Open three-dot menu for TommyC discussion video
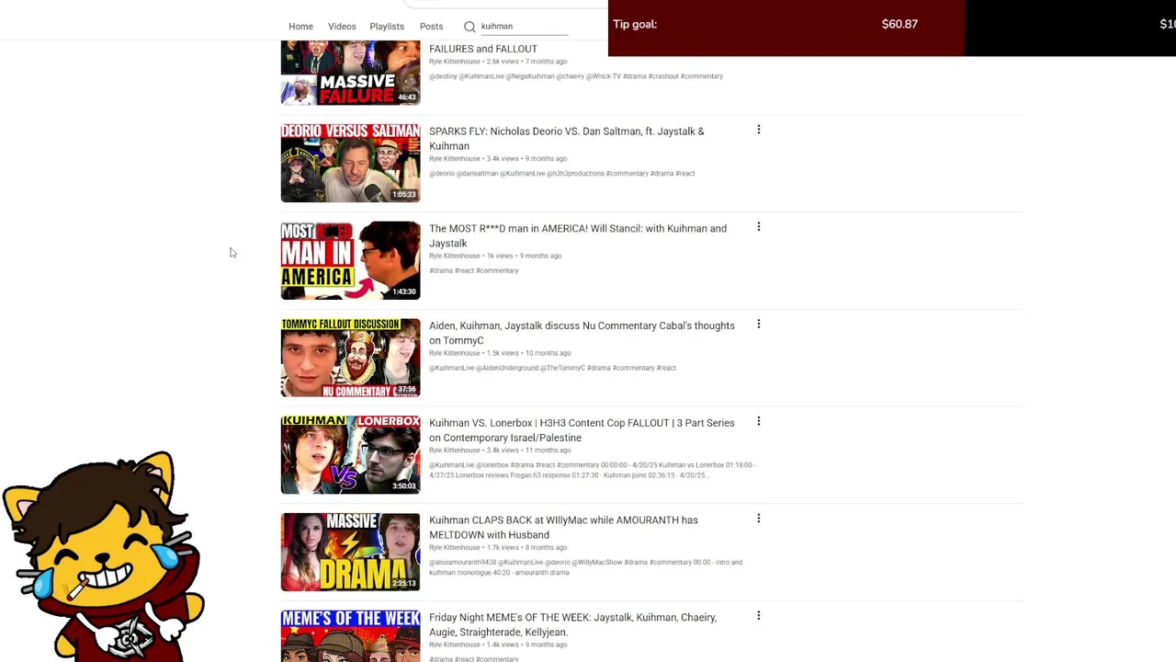This screenshot has height=662, width=1176. [x=759, y=325]
